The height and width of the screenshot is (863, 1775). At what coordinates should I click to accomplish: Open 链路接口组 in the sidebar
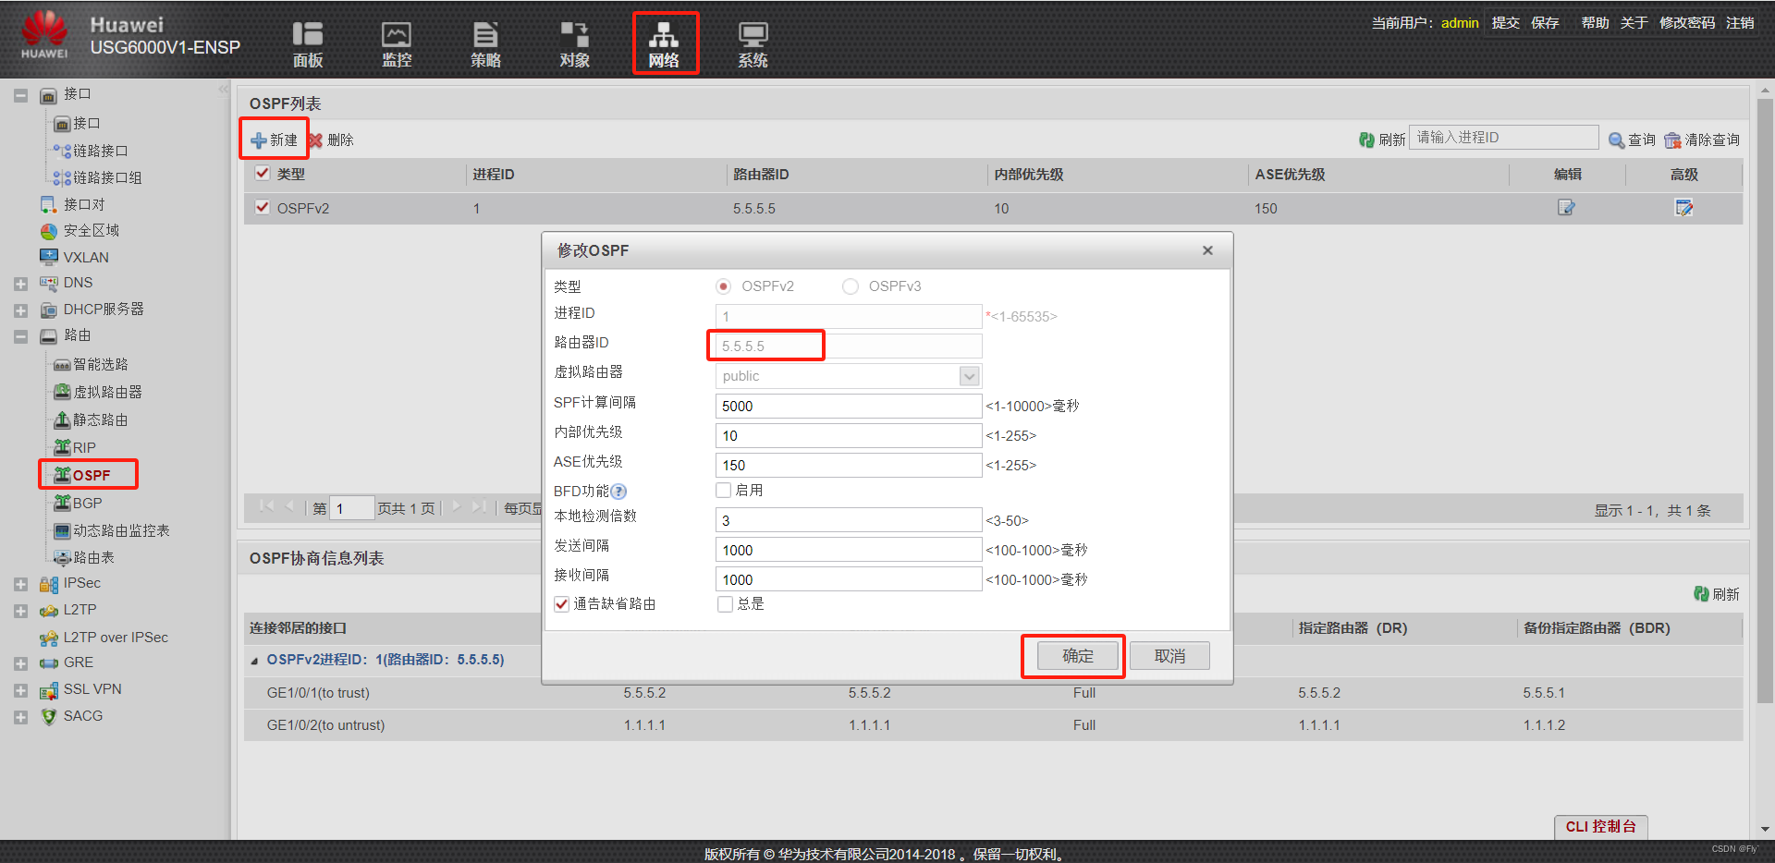[107, 177]
